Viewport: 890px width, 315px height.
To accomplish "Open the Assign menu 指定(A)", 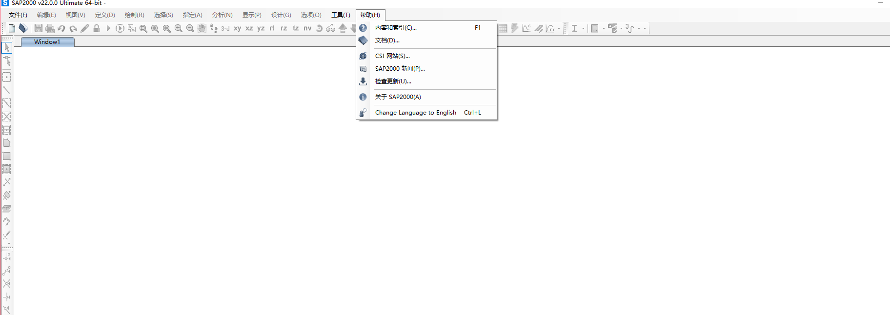I will pyautogui.click(x=193, y=15).
